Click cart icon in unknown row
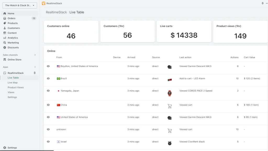The height and width of the screenshot is (151, 268). tap(170, 131)
